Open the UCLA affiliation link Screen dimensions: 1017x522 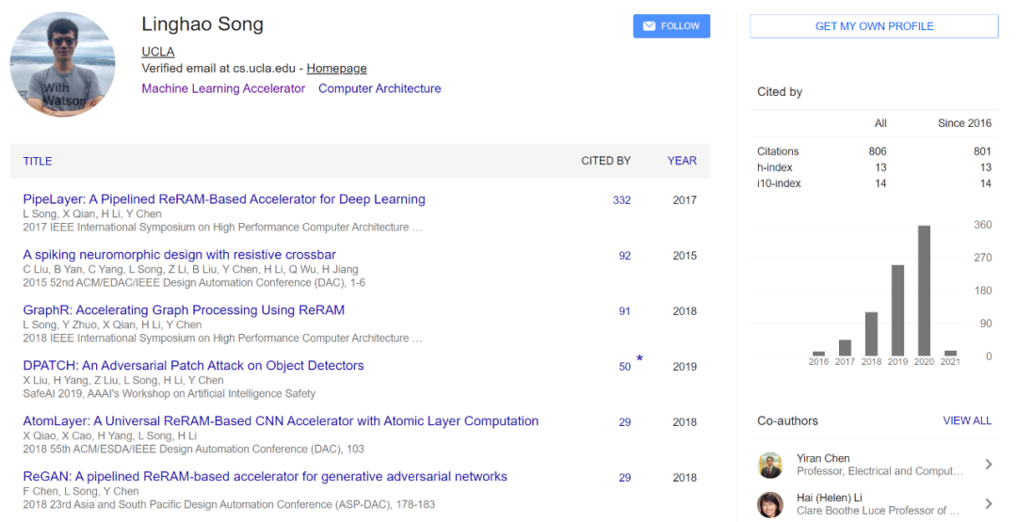[x=158, y=52]
